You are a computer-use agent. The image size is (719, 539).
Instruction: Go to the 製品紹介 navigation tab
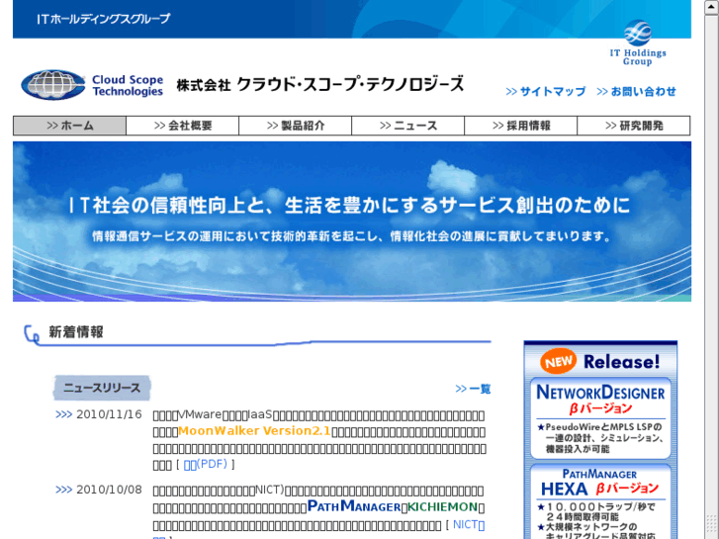(x=296, y=126)
